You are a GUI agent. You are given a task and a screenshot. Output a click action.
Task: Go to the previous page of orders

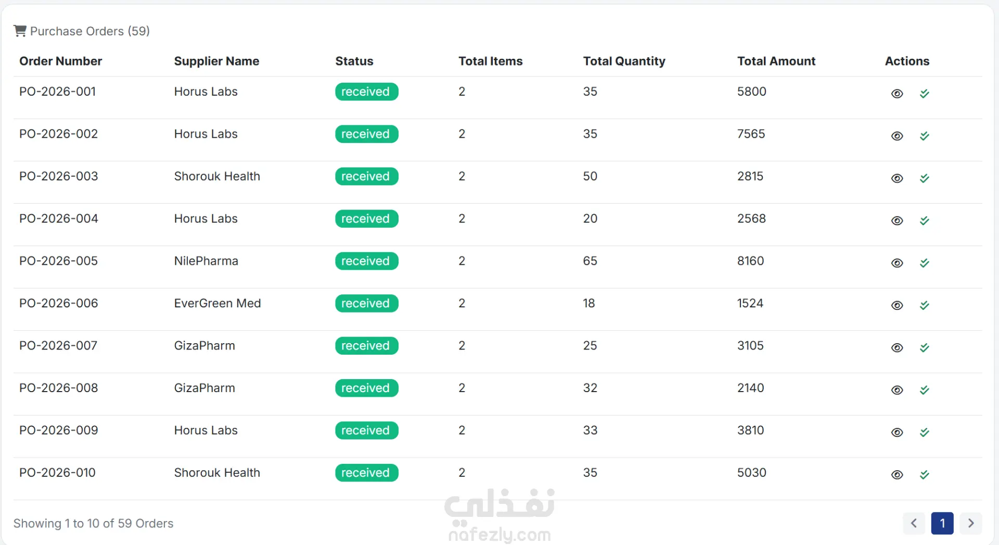914,523
